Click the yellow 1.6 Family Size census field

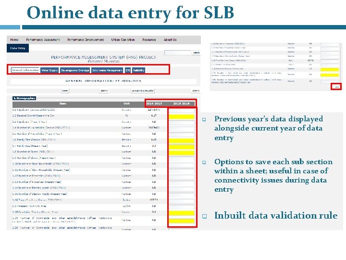(x=181, y=141)
